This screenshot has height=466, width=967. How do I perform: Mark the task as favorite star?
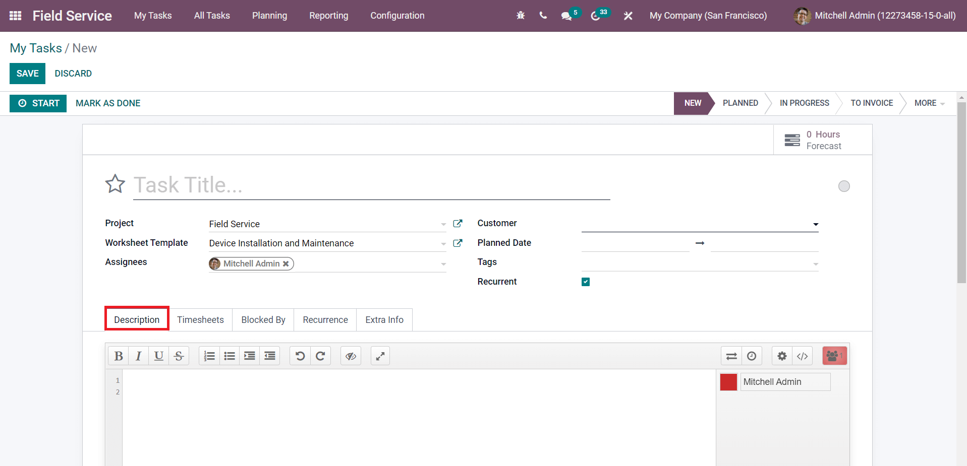click(115, 184)
